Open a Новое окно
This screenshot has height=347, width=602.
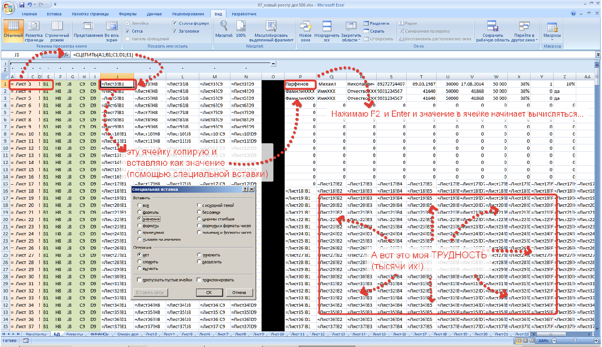click(x=305, y=31)
